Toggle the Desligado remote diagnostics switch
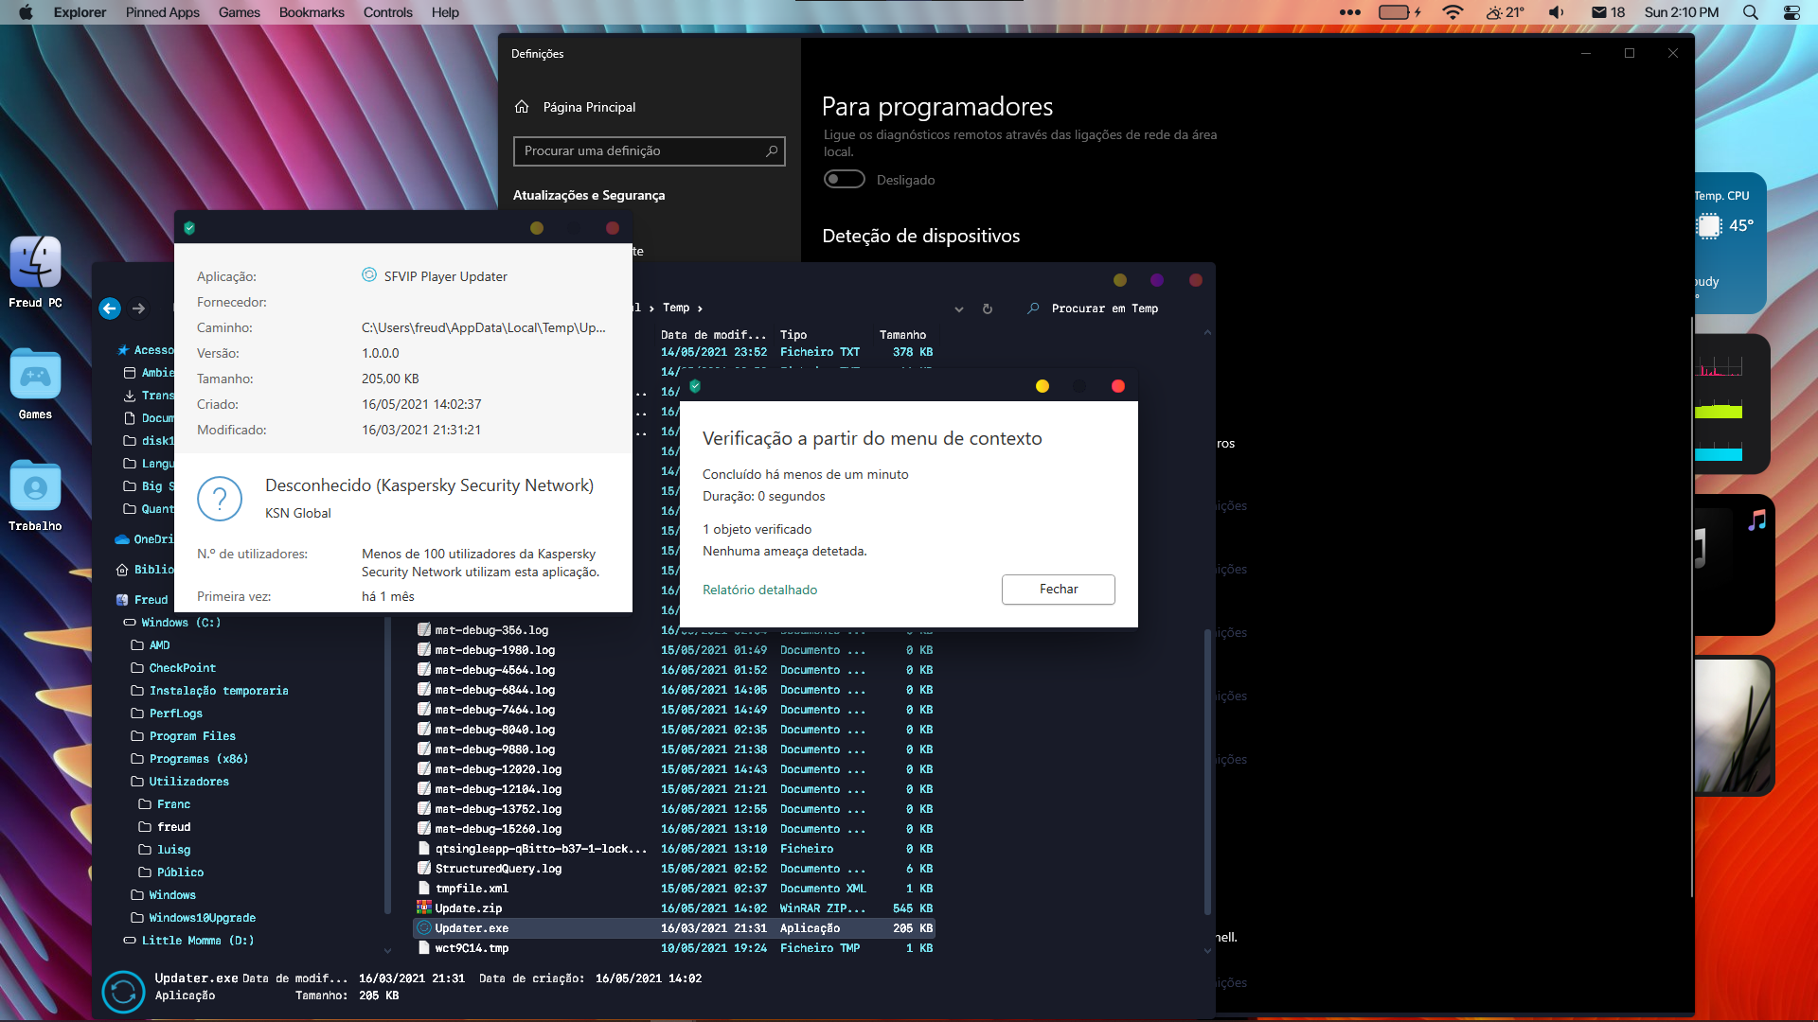1818x1022 pixels. [844, 180]
